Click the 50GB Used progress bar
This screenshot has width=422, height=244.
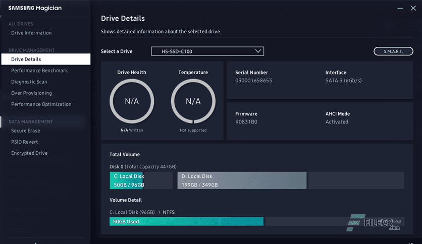[186, 221]
